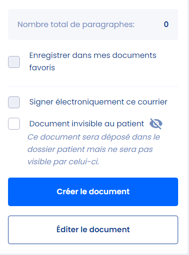Check the 'Document invisible au patient' box

pos(14,124)
